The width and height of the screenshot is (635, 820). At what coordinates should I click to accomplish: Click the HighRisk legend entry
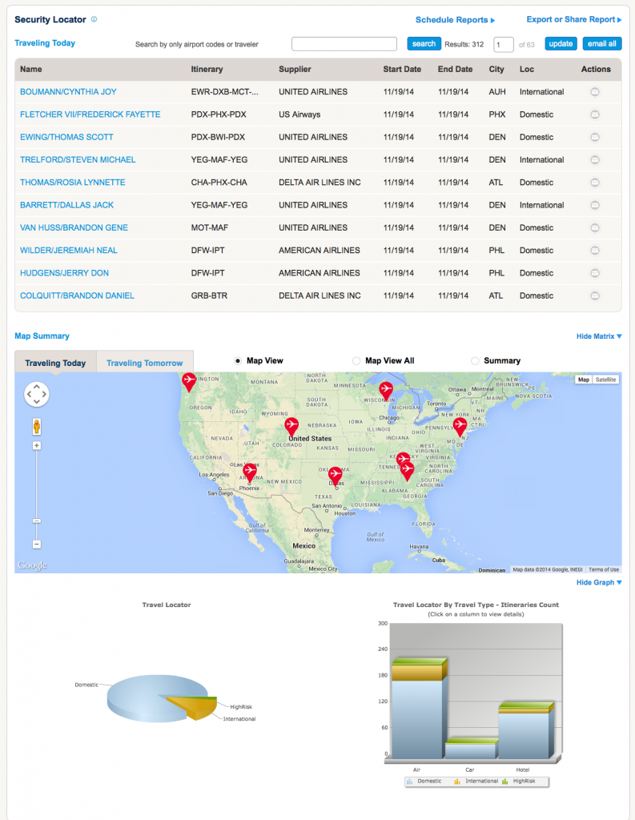[x=519, y=782]
